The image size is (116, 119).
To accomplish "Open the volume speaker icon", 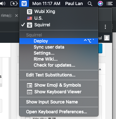I will click(3, 3).
